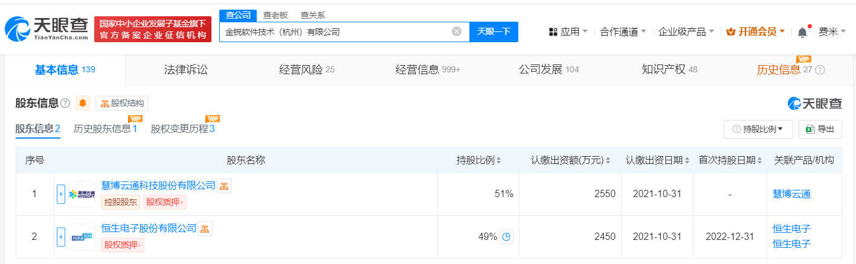This screenshot has height=264, width=856.
Task: Expand the 企业级产品 dropdown
Action: click(686, 32)
